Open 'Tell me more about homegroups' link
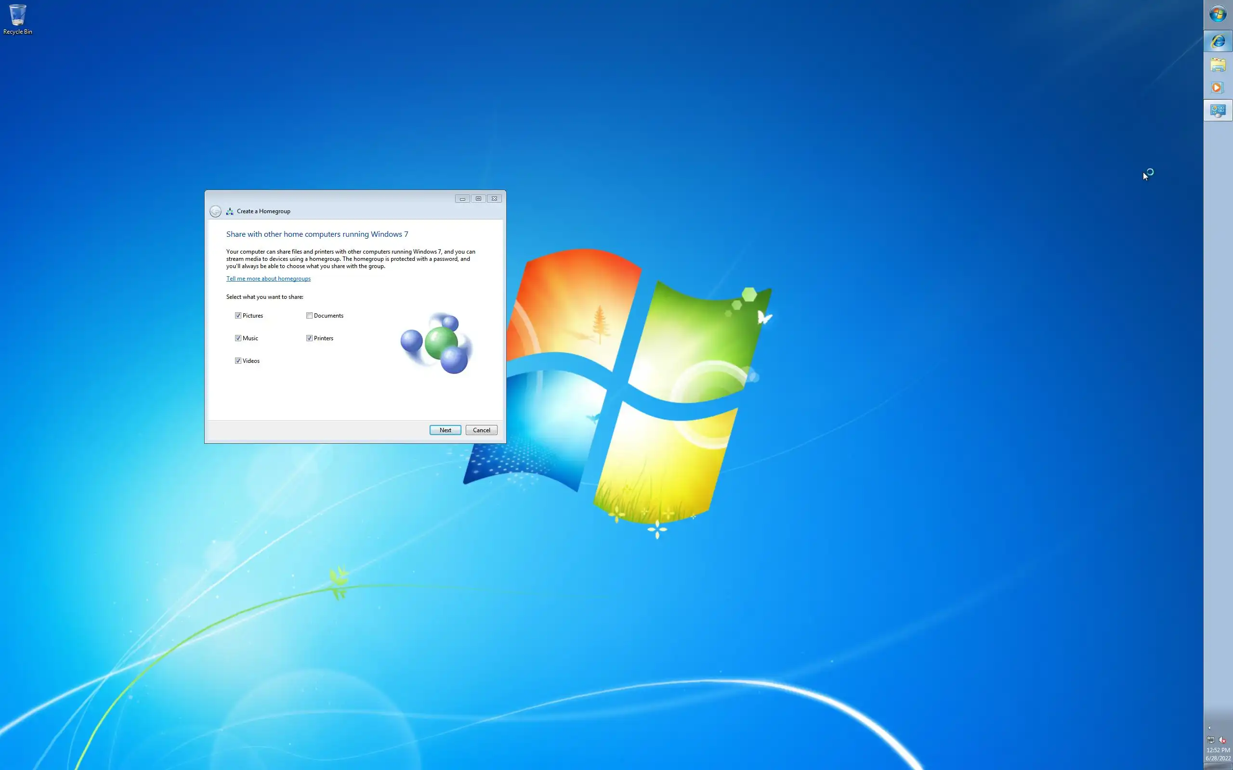The width and height of the screenshot is (1233, 770). coord(268,279)
